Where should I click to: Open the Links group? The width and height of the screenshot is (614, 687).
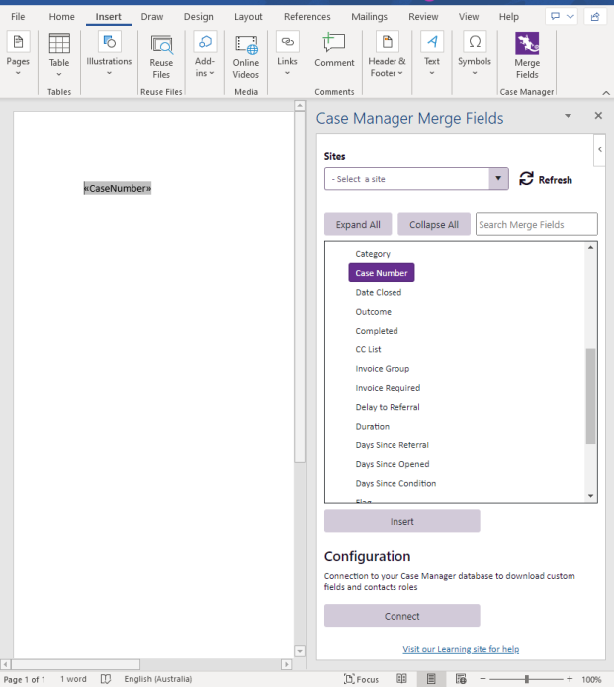pyautogui.click(x=287, y=53)
